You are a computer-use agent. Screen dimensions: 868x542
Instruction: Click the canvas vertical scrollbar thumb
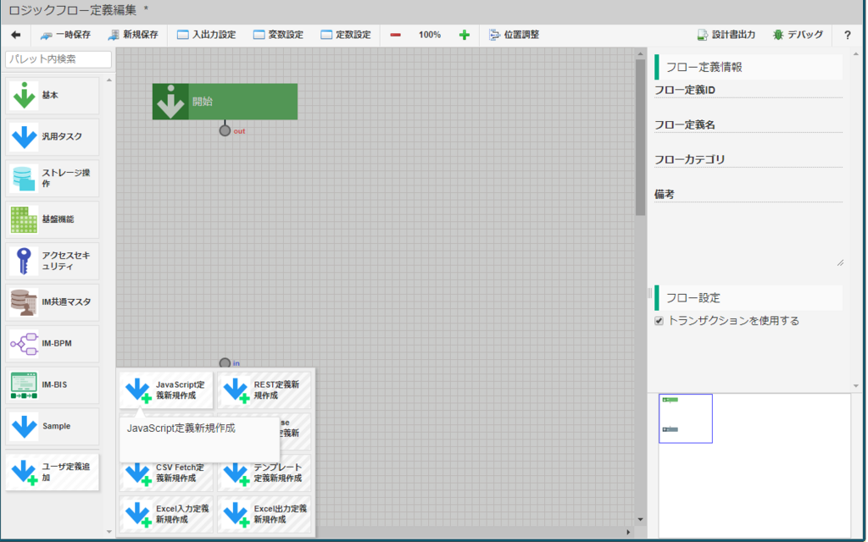[641, 136]
